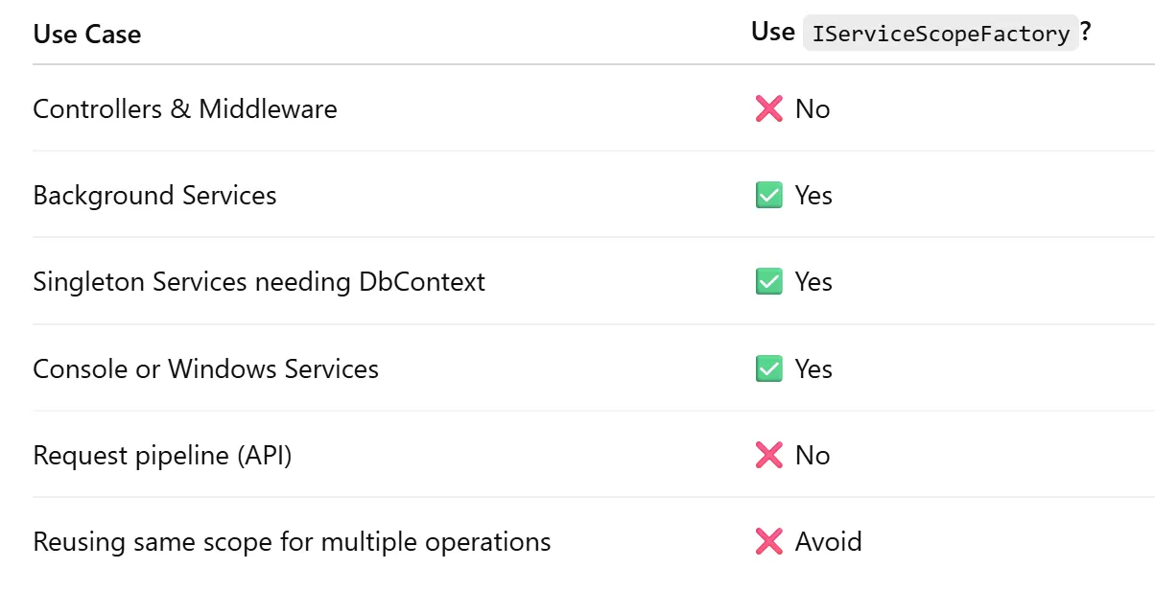Screen dimensions: 1155x616
Task: Click the green checkmark next to Background Services
Action: point(768,196)
